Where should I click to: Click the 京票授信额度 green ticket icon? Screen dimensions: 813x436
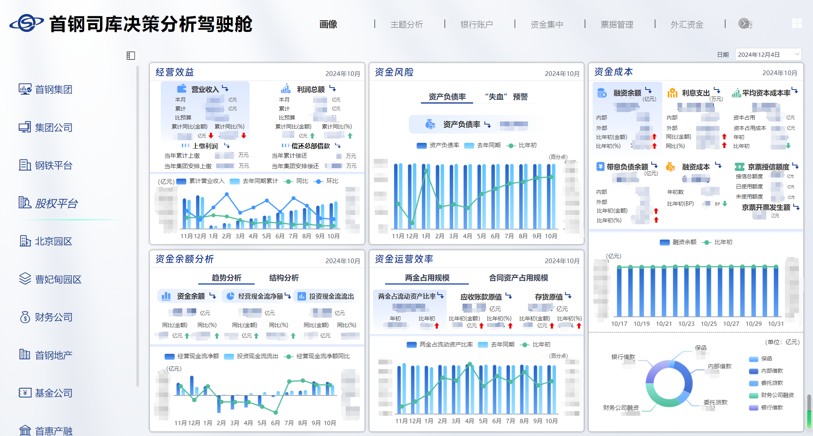pyautogui.click(x=739, y=167)
